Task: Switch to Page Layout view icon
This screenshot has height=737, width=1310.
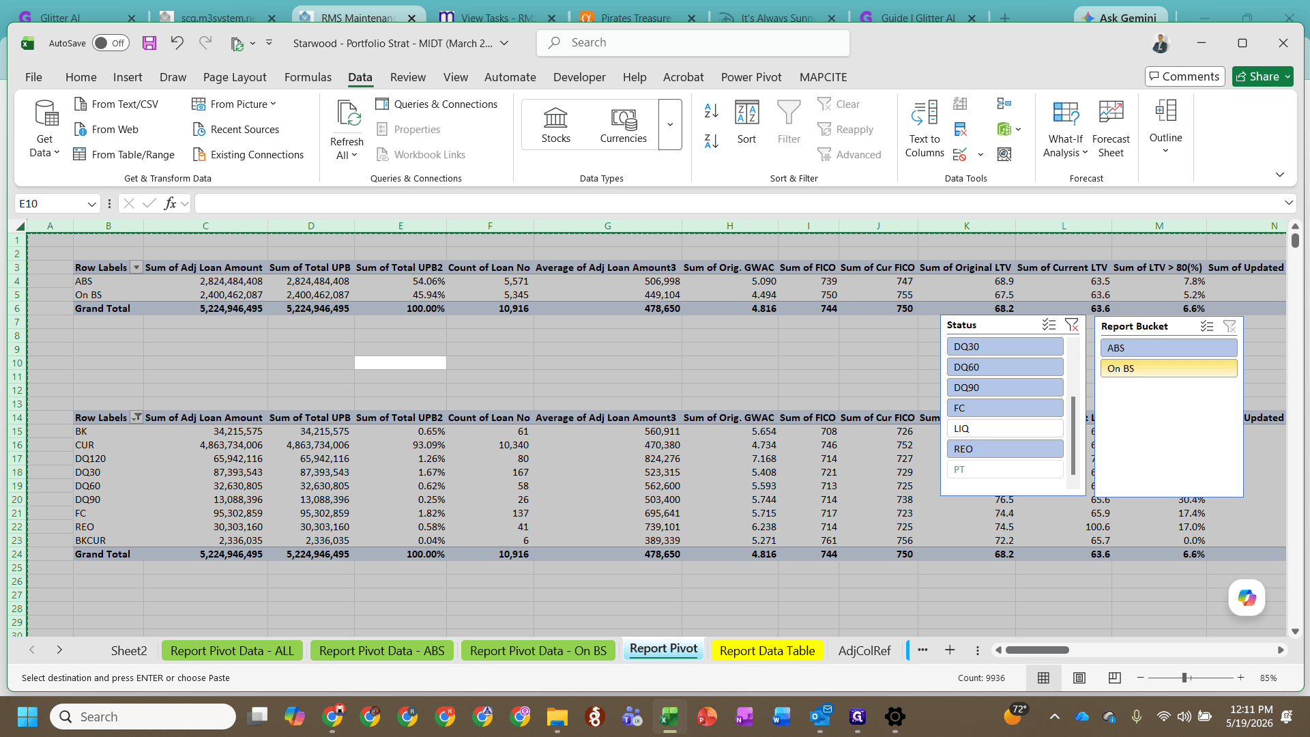Action: click(x=1079, y=678)
